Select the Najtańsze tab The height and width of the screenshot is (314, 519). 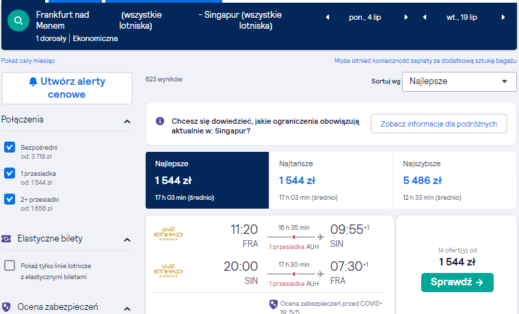330,180
